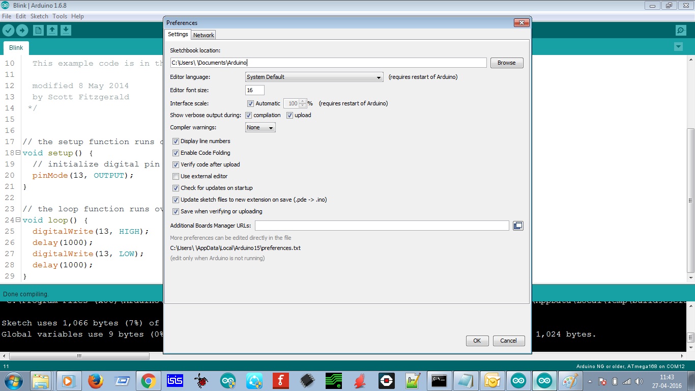
Task: Click the Browse button
Action: 506,63
